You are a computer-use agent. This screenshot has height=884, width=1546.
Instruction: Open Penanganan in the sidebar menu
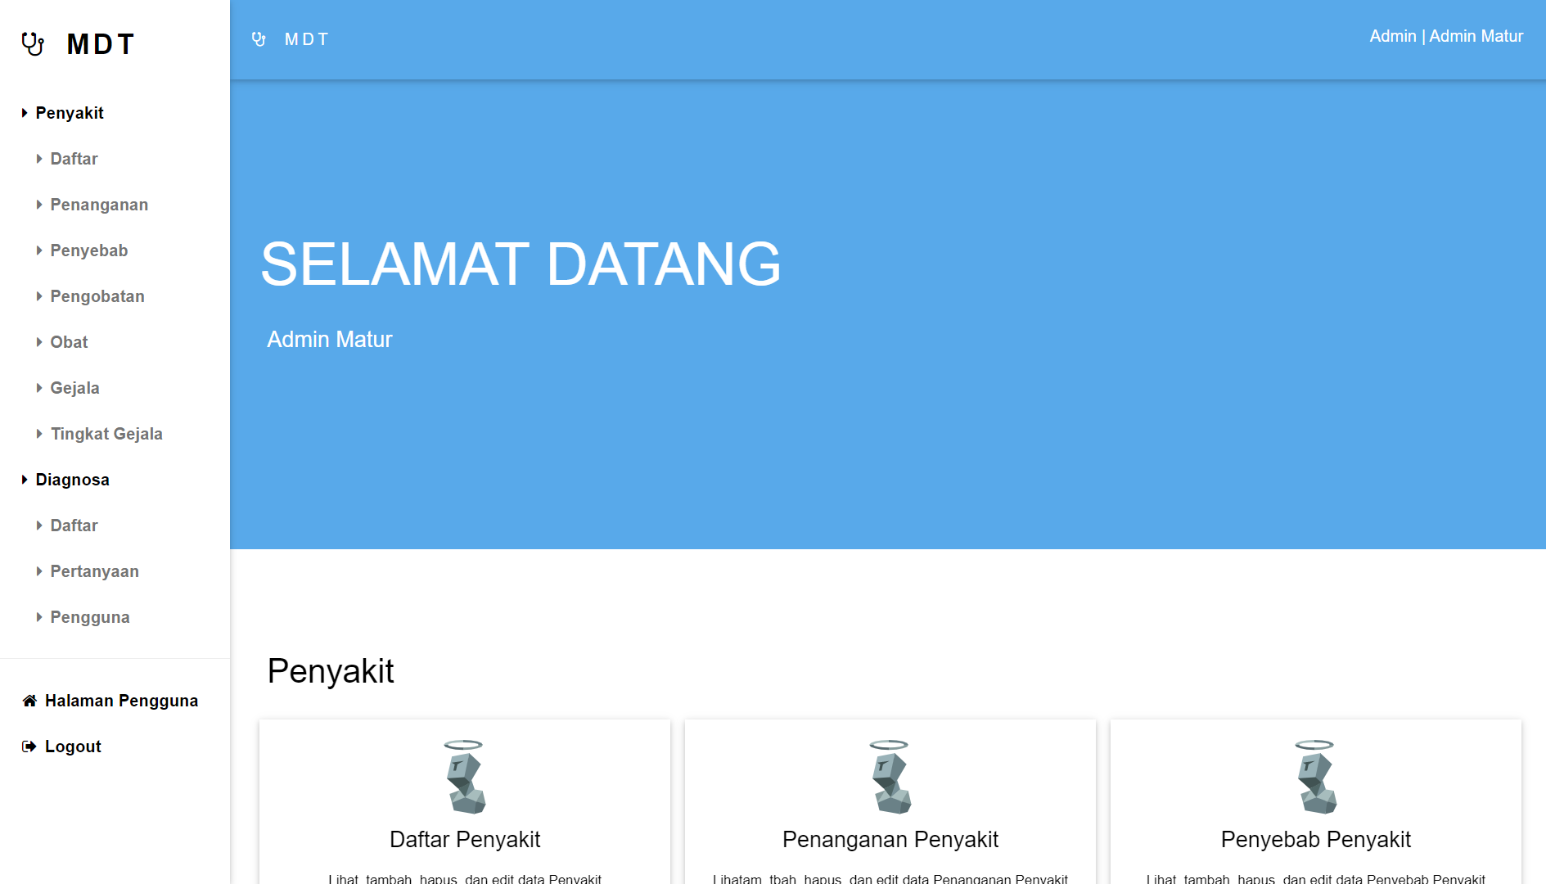pos(99,205)
